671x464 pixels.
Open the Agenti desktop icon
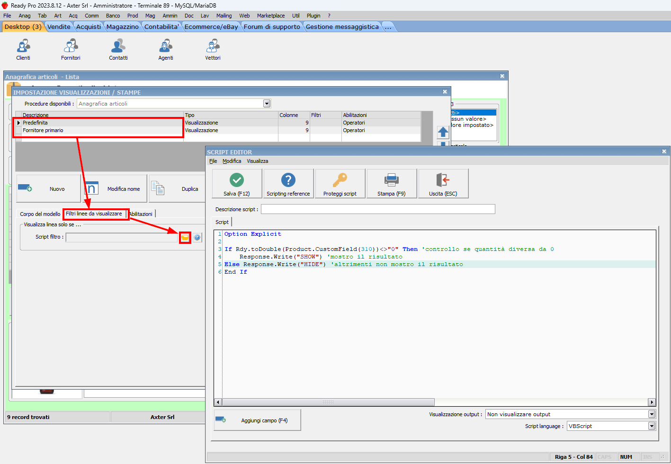pos(166,50)
